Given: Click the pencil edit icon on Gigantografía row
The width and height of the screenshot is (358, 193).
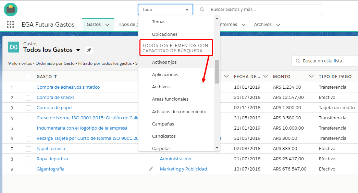Looking at the screenshot, I should (151, 169).
